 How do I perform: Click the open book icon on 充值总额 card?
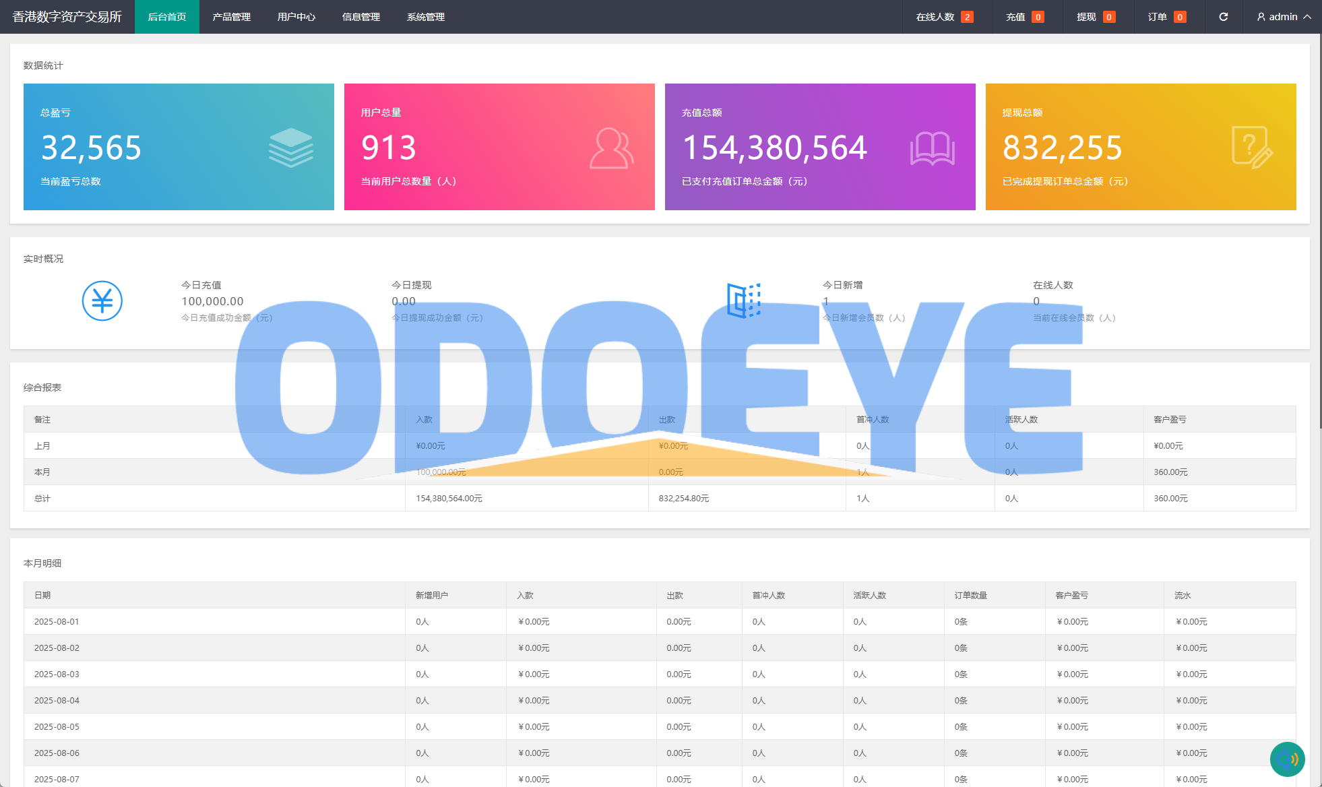coord(932,148)
